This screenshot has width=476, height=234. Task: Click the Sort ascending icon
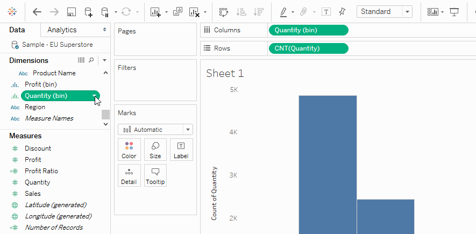(x=241, y=12)
